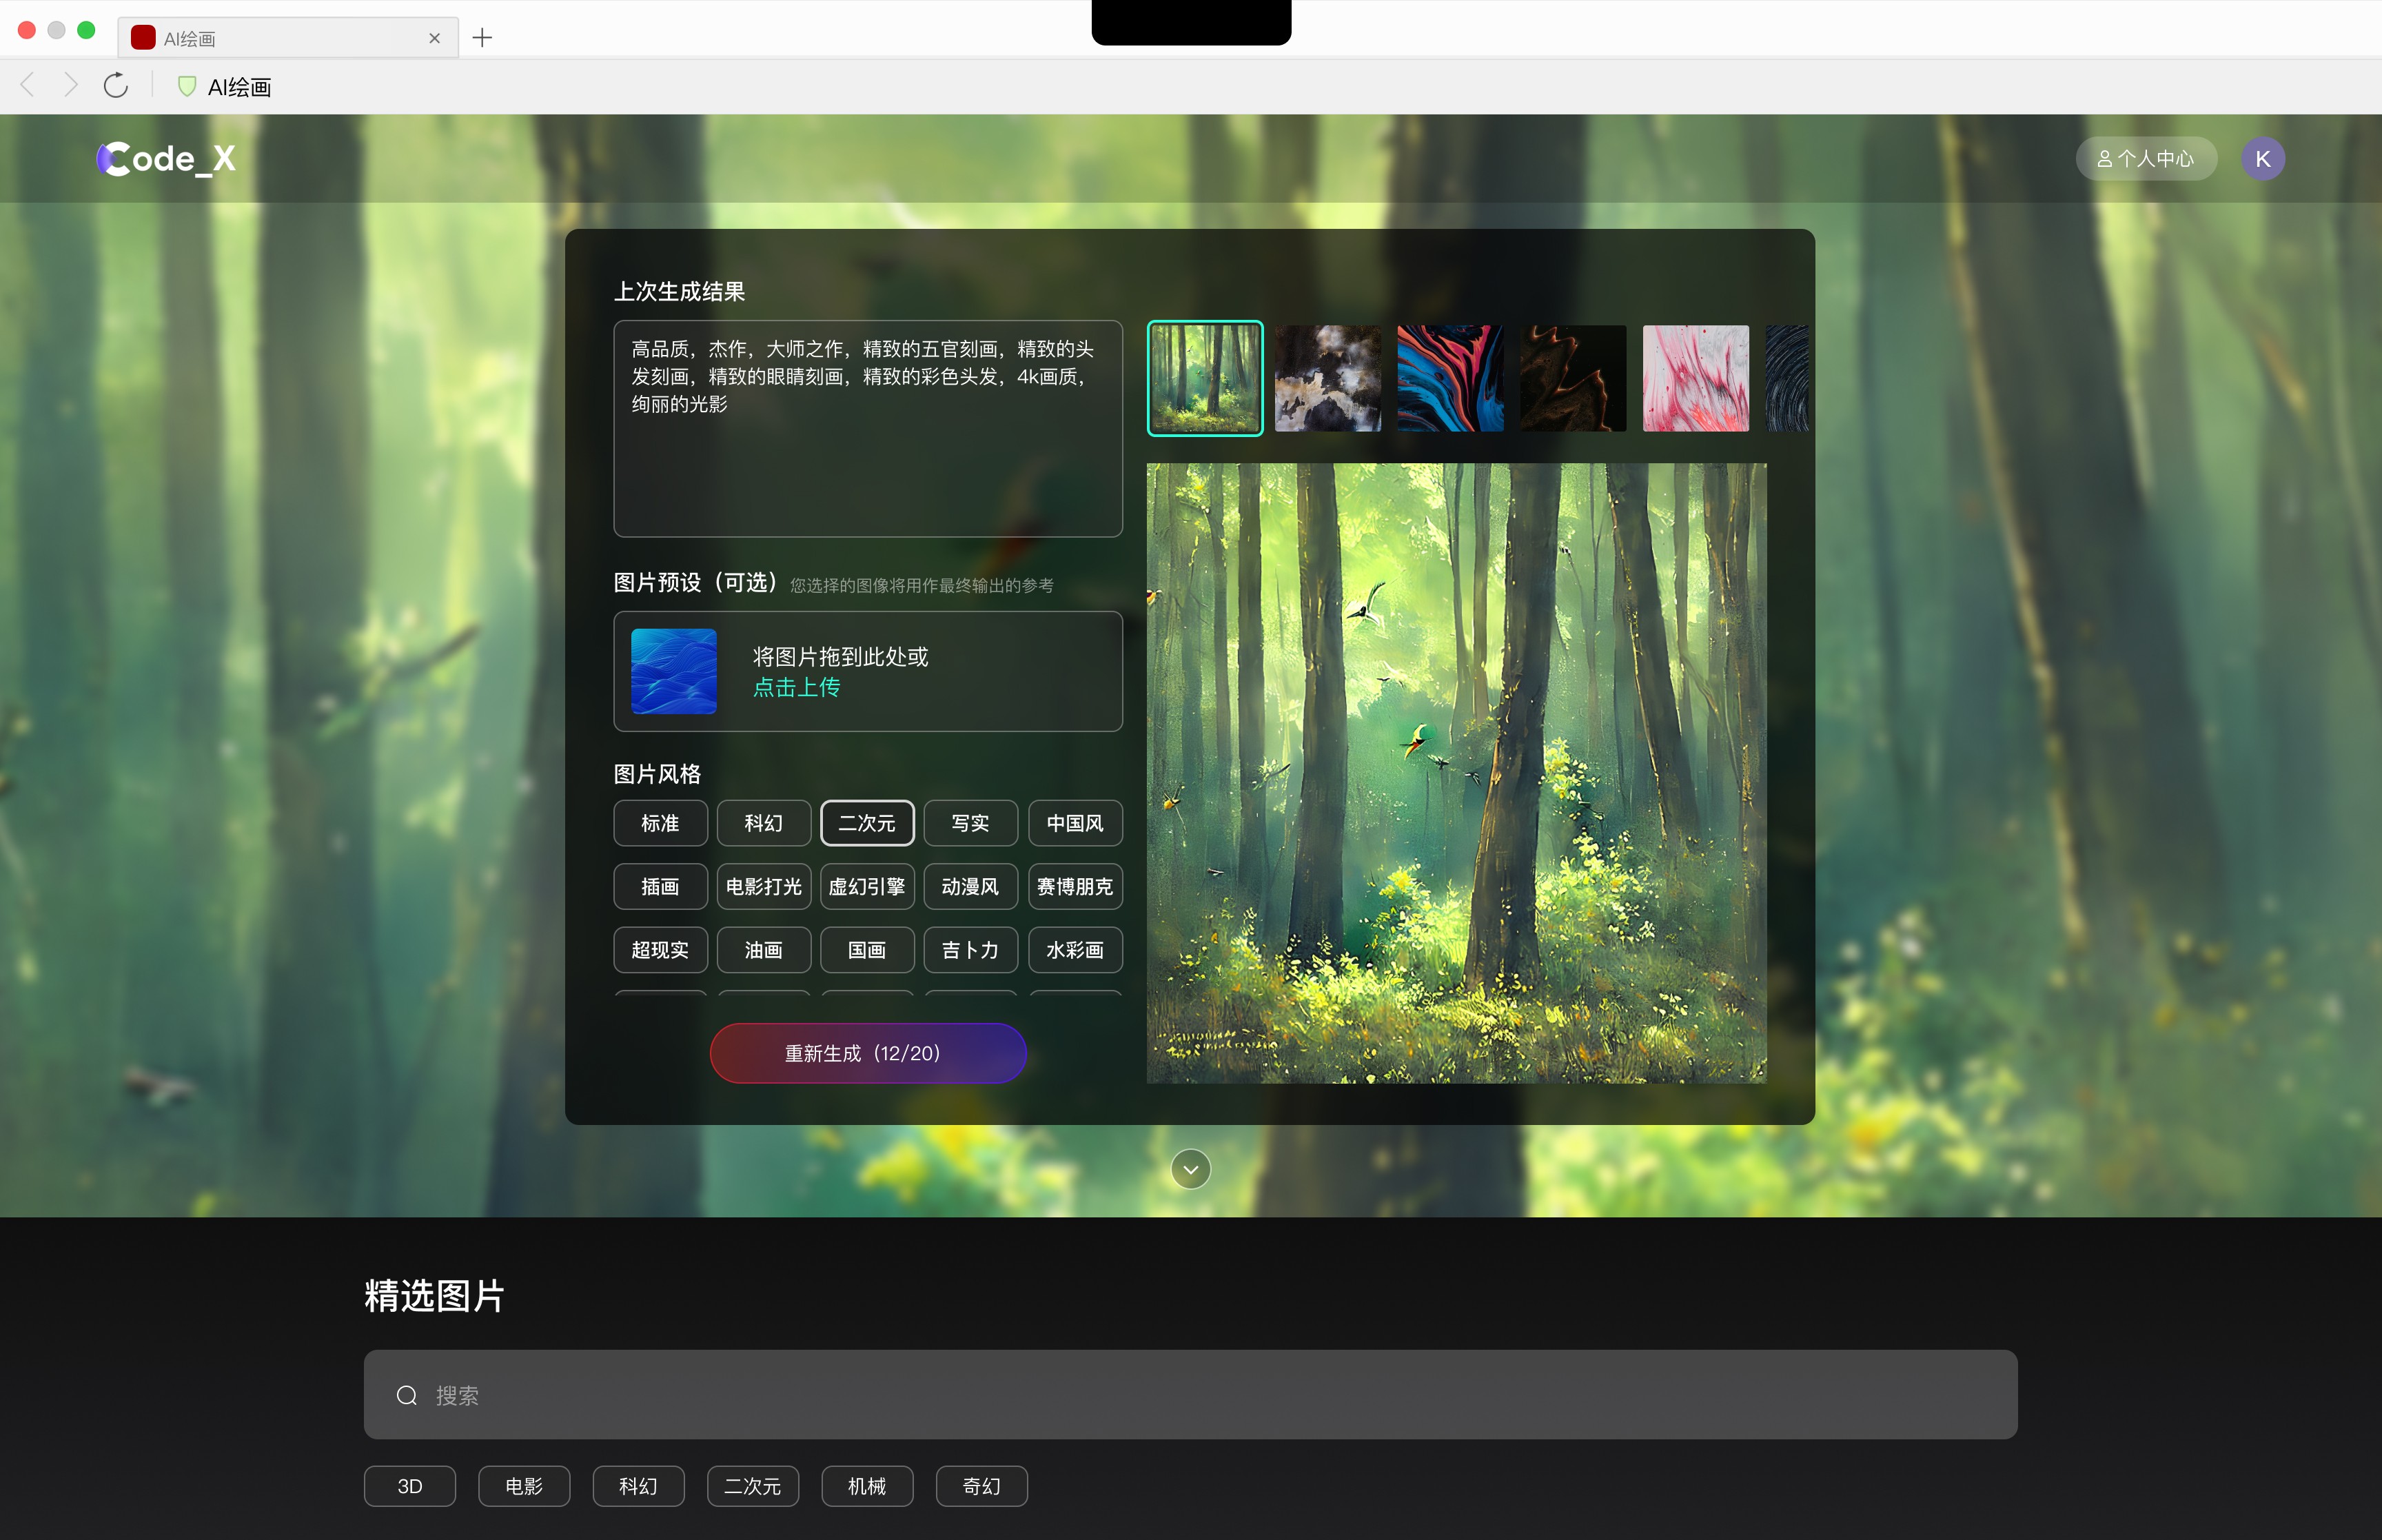Click the security shield icon
The height and width of the screenshot is (1540, 2382).
(x=186, y=86)
